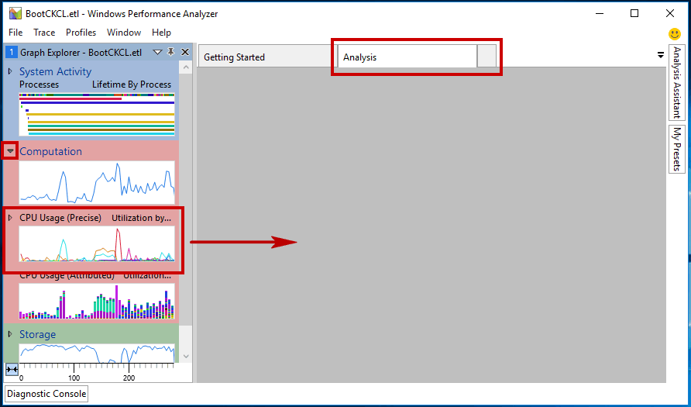
Task: Click the Graph Explorer vertical scrollbar track
Action: pos(185,338)
